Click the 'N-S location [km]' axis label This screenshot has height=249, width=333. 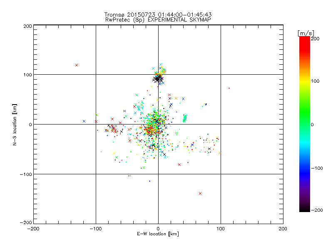pyautogui.click(x=15, y=125)
